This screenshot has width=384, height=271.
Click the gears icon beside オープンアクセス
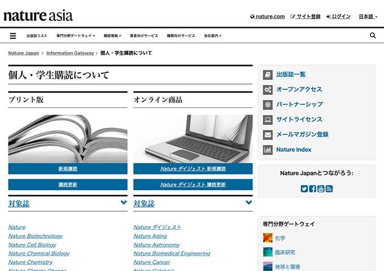pos(268,90)
